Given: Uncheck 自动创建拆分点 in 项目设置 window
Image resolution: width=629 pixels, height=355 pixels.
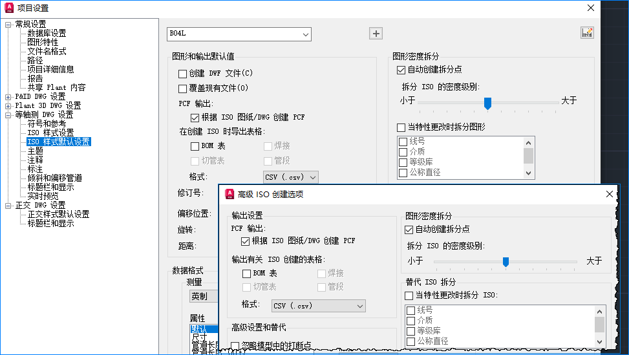Looking at the screenshot, I should (x=401, y=70).
